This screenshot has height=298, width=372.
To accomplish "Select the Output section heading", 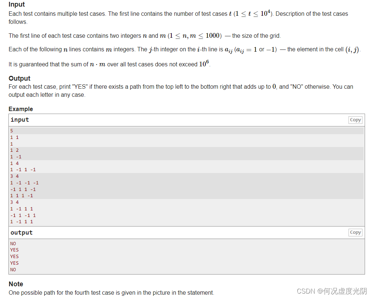I will pyautogui.click(x=19, y=78).
